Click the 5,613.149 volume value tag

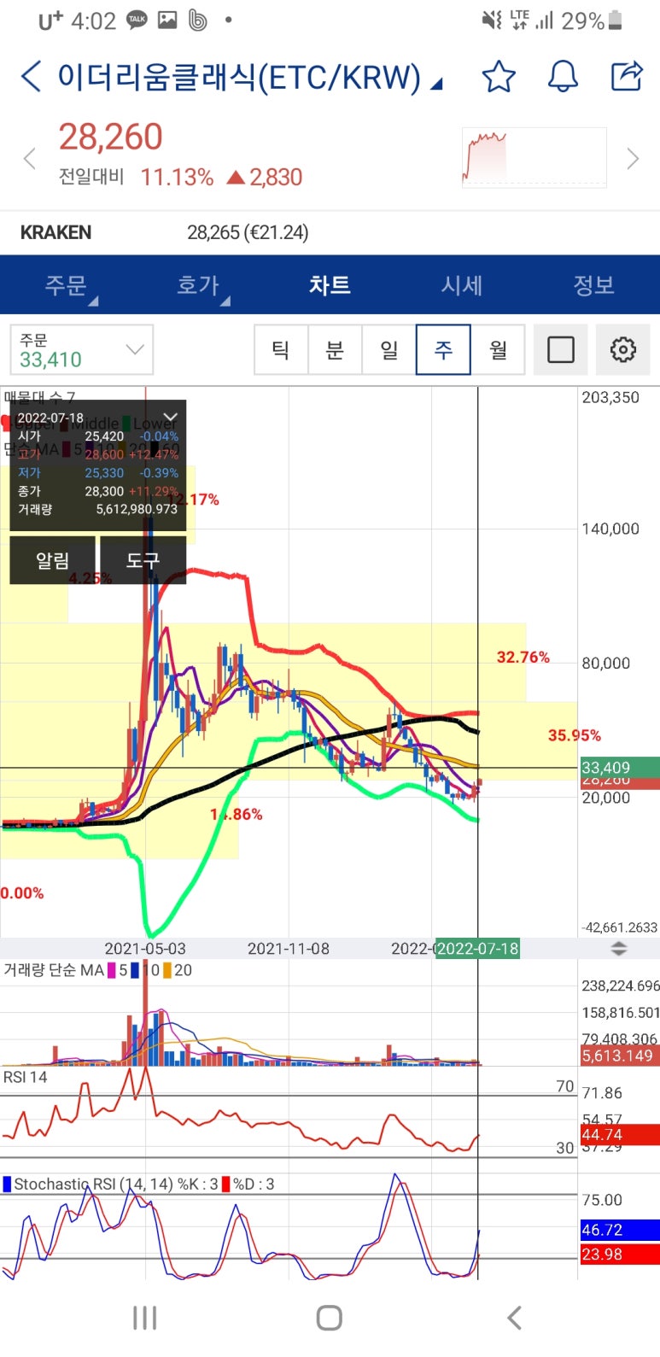[x=620, y=1056]
